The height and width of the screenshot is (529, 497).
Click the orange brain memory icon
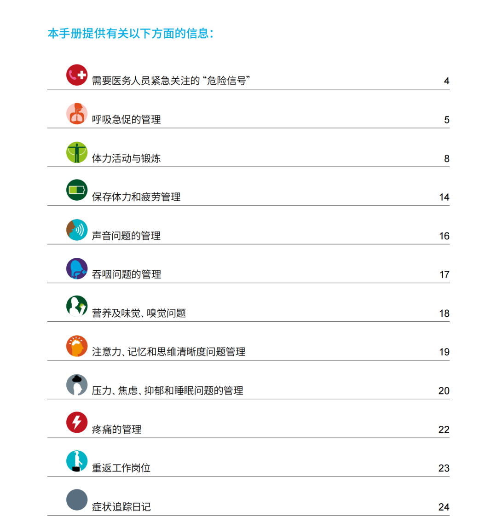point(76,346)
